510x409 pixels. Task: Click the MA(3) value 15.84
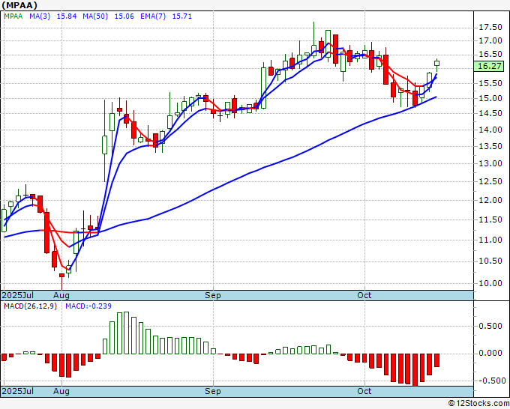pos(67,16)
